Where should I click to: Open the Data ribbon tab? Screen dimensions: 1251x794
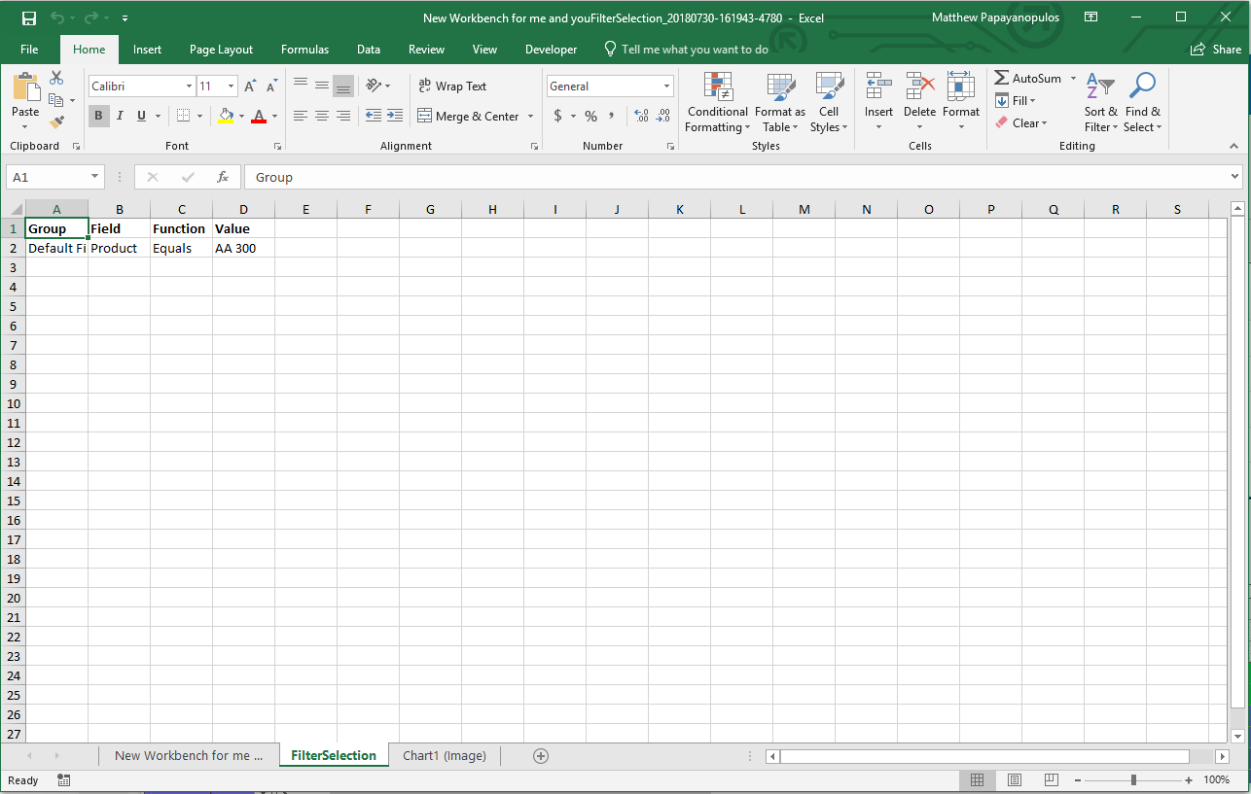coord(368,49)
